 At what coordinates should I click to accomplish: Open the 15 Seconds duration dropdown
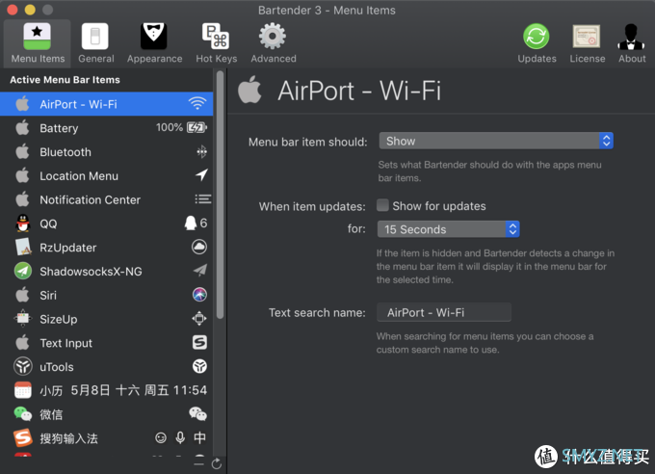coord(448,229)
